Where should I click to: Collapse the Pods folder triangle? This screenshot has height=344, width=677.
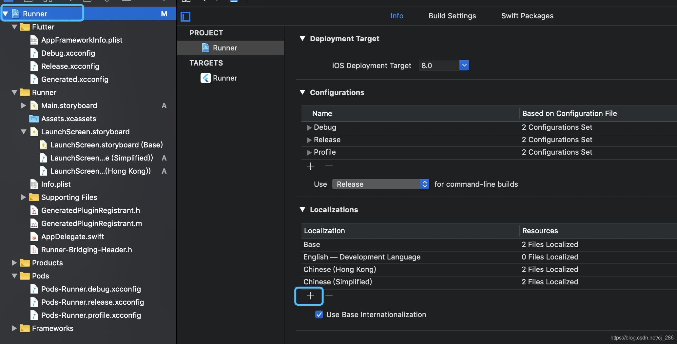[x=14, y=276]
